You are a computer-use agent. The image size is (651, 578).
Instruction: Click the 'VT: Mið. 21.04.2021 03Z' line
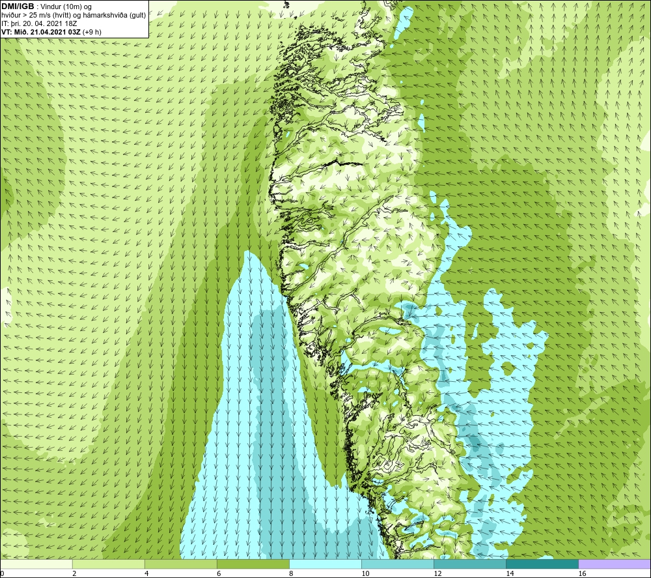tap(41, 31)
